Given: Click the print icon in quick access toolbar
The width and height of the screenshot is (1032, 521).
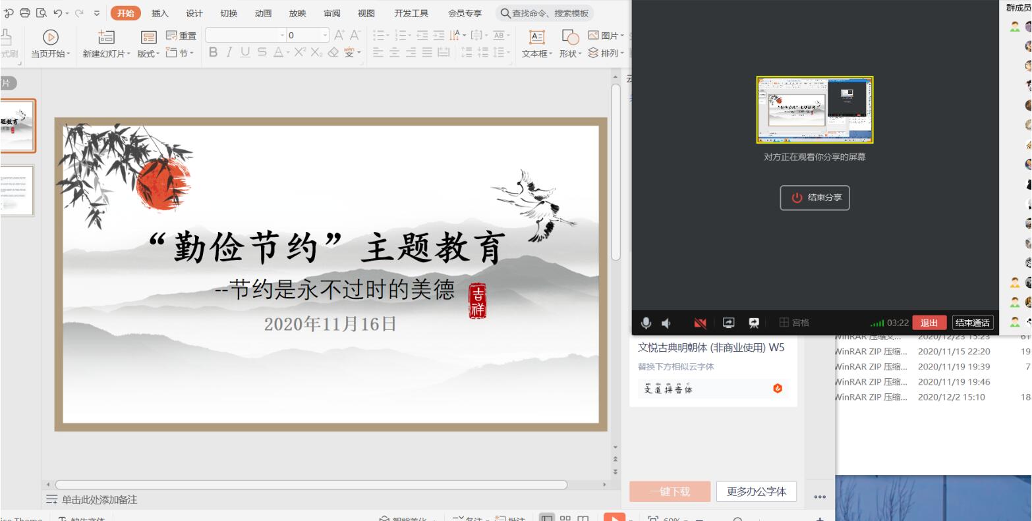Looking at the screenshot, I should [x=25, y=13].
